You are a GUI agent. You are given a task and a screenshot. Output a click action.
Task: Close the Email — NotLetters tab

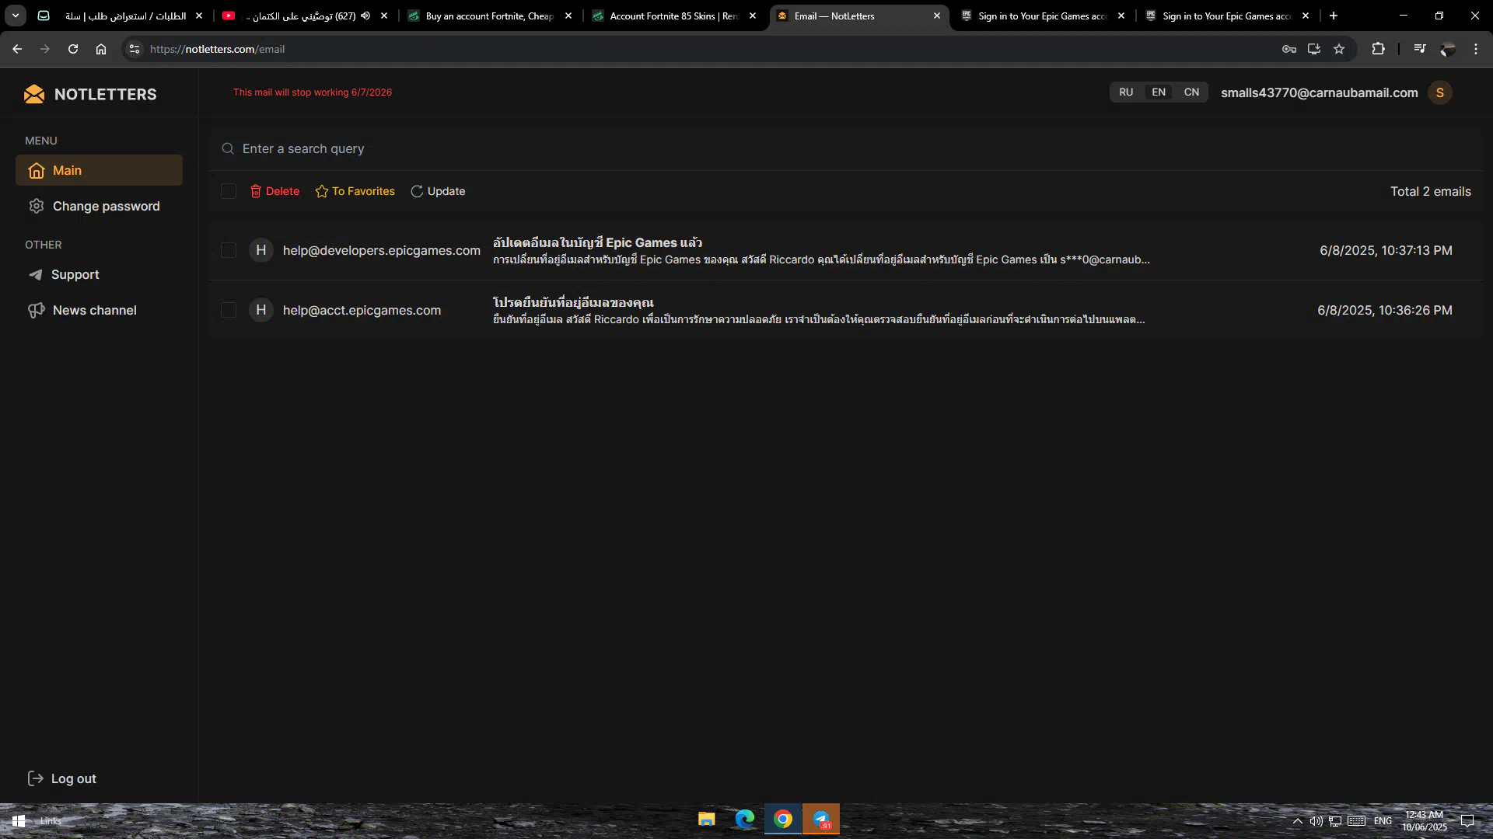coord(937,16)
